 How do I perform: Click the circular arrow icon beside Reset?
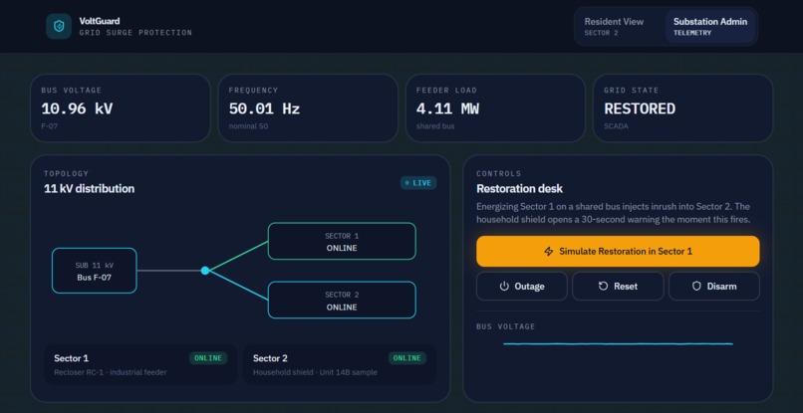coord(603,286)
